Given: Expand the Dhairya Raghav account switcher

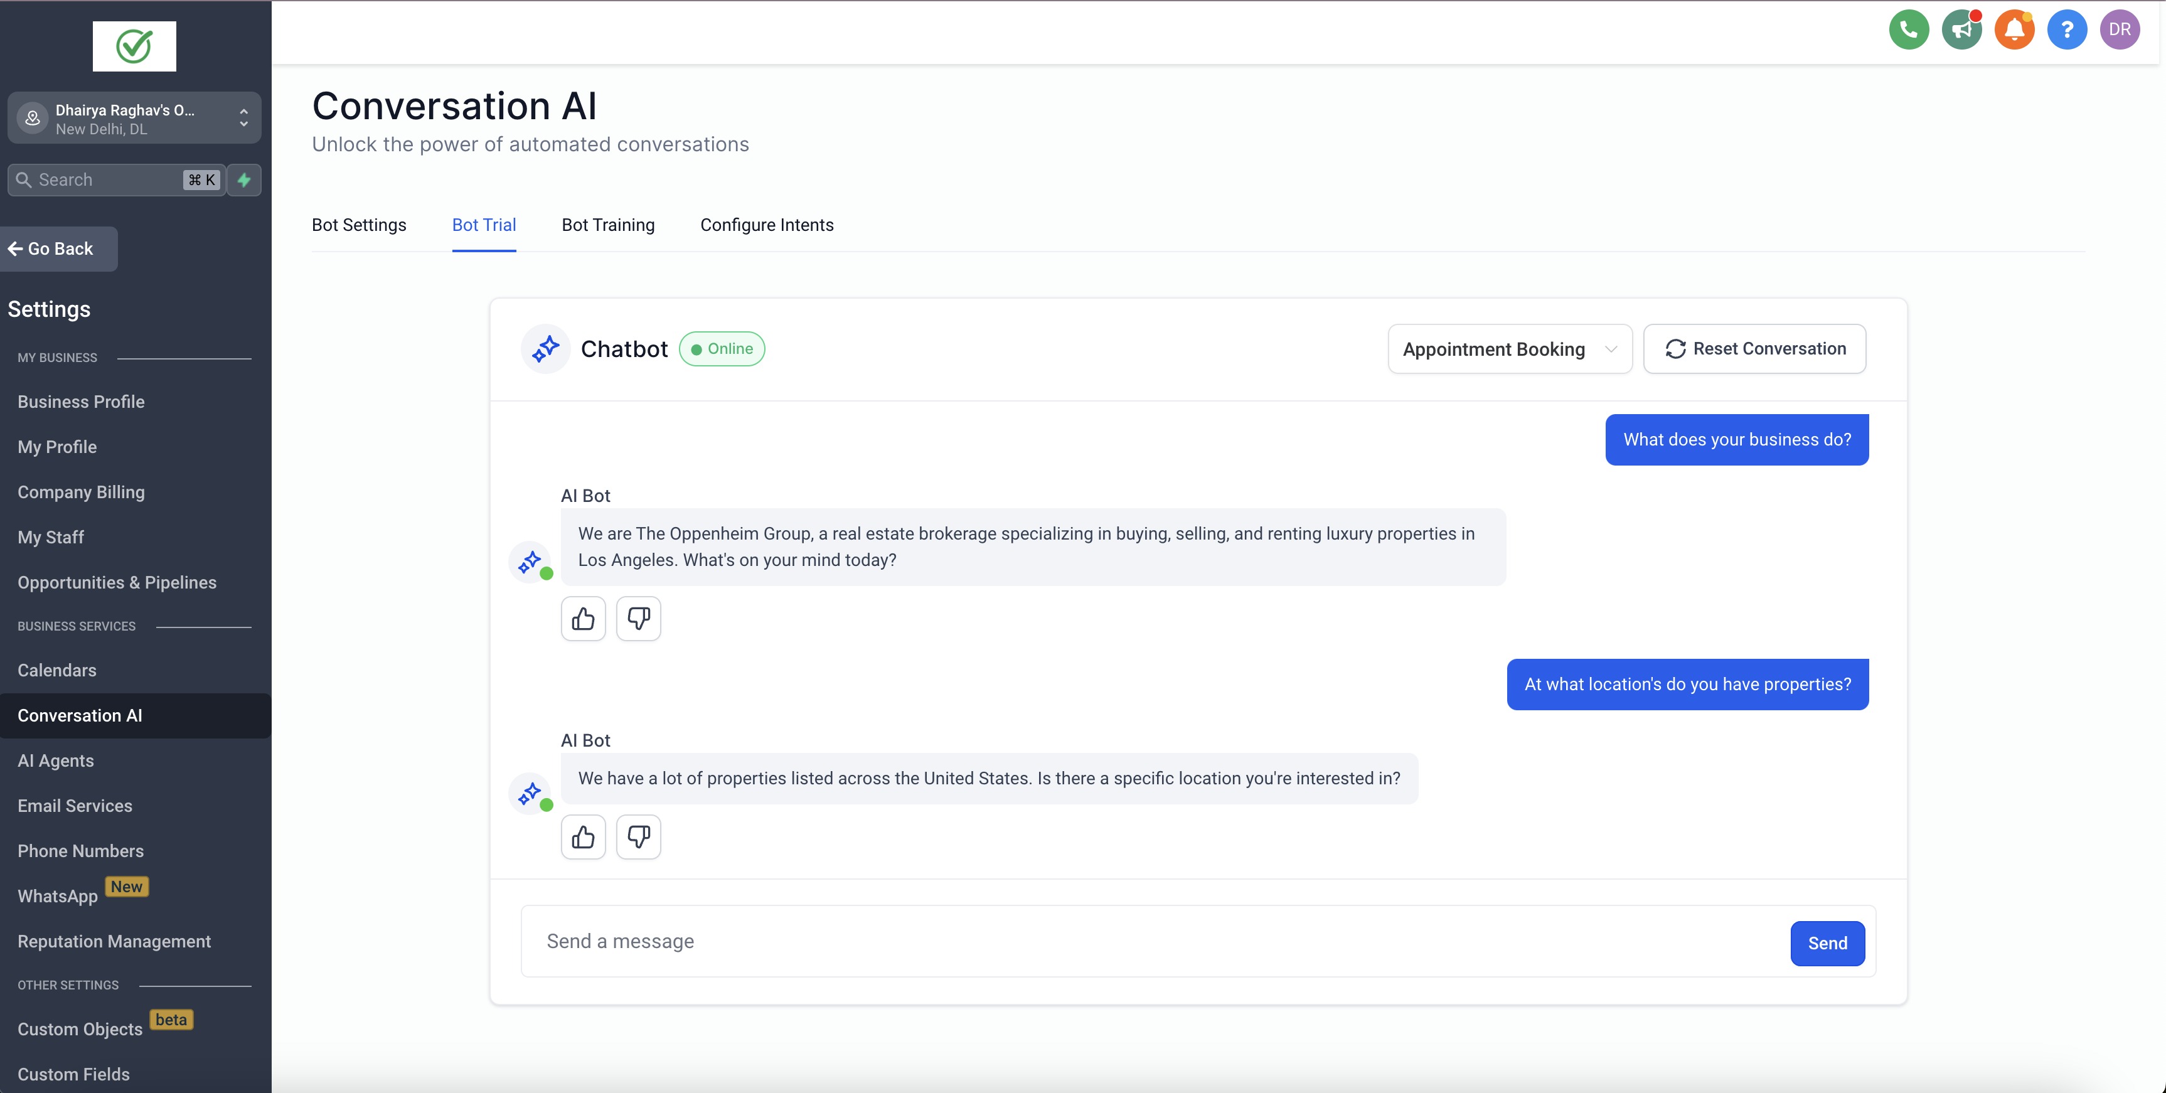Looking at the screenshot, I should coord(134,119).
